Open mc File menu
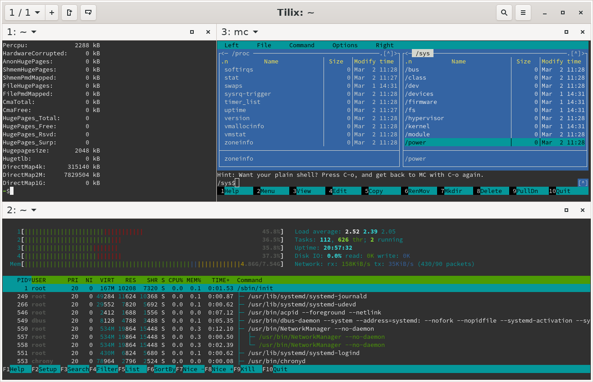This screenshot has height=382, width=593. coord(264,45)
